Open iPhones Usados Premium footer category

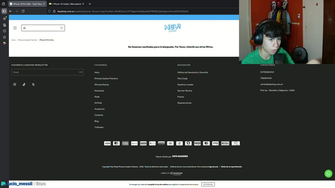[106, 78]
